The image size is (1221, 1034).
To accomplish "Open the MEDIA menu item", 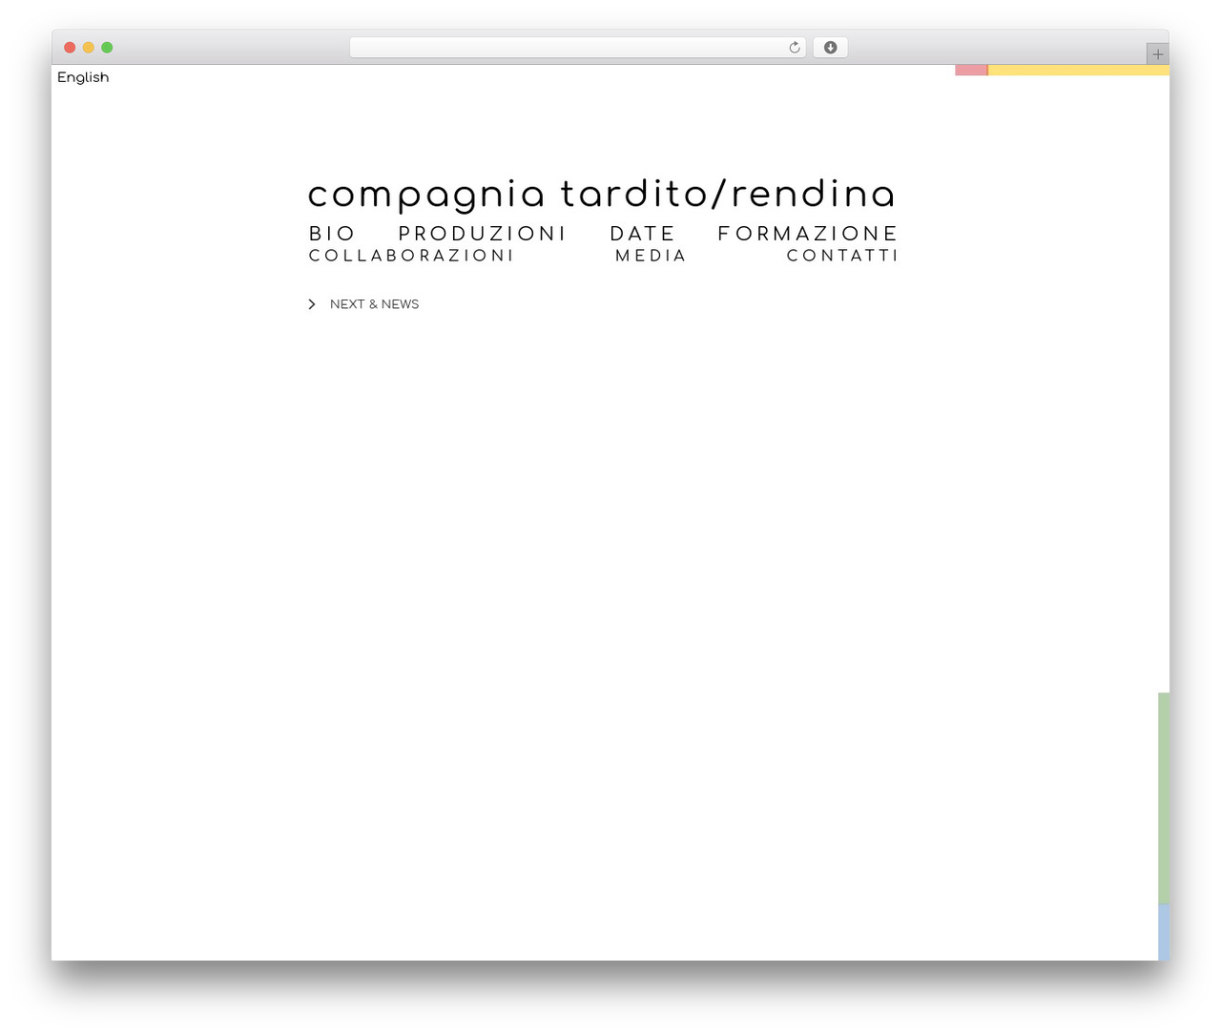I will point(651,256).
